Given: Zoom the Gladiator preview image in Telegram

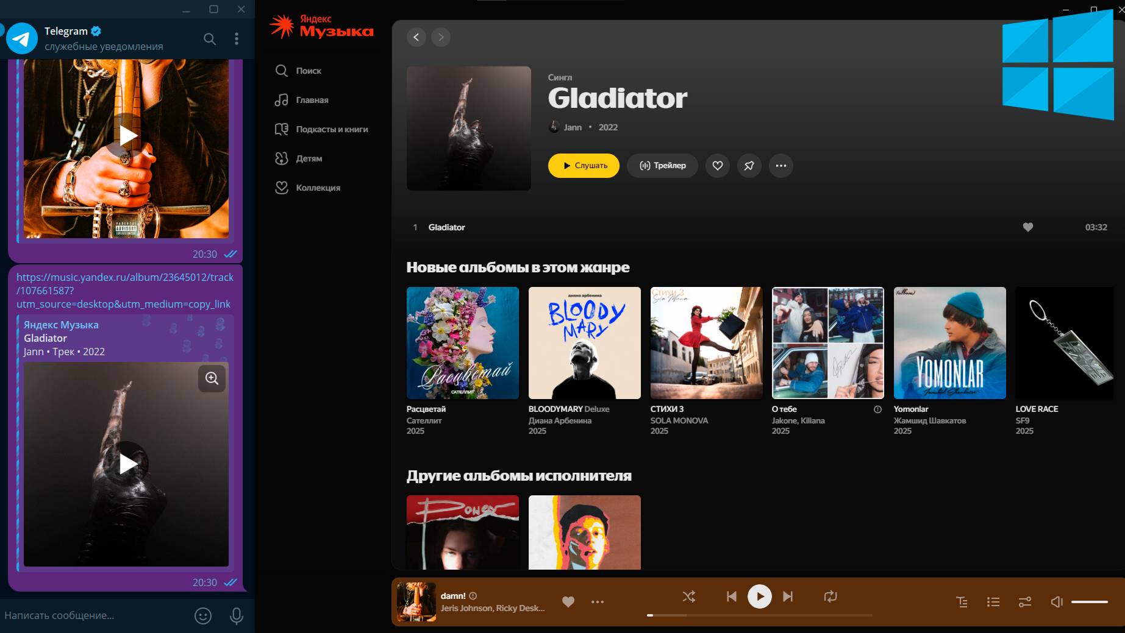Looking at the screenshot, I should click(x=212, y=378).
